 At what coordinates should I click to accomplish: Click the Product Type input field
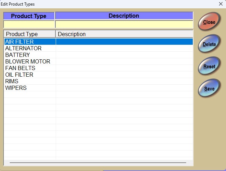coord(29,24)
